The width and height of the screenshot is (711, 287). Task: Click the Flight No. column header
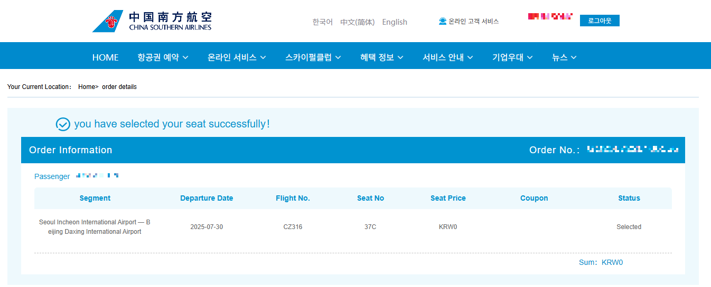click(x=293, y=199)
